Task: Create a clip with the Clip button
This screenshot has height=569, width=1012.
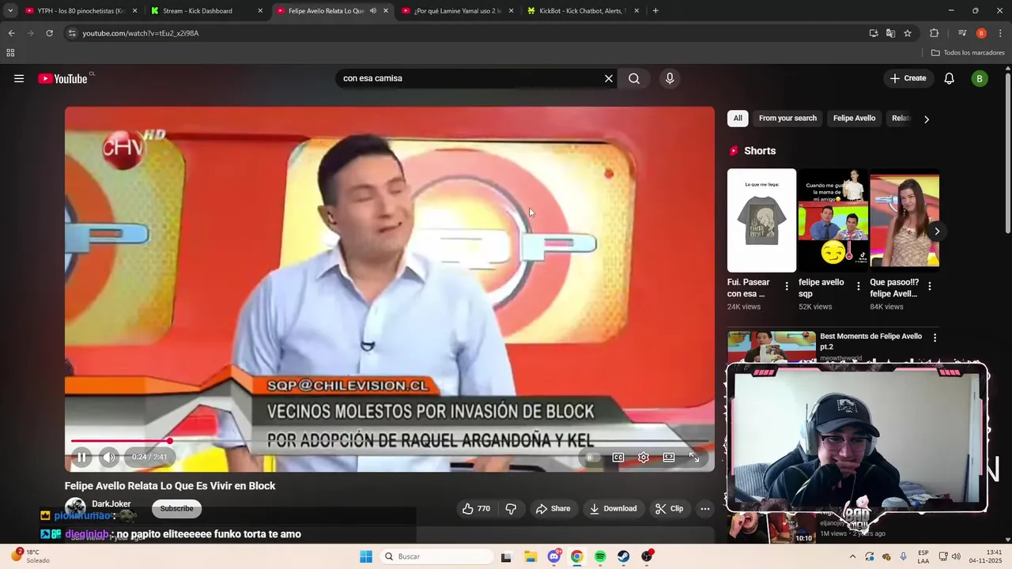Action: coord(669,509)
